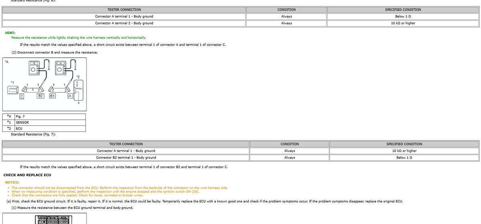Image resolution: width=481 pixels, height=224 pixels.
Task: Click 'Always' in Connector B2 terminal 1 row
Action: [289, 158]
